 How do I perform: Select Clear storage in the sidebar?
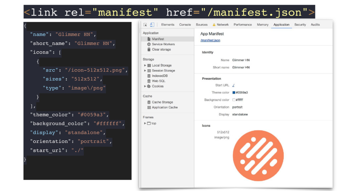161,49
